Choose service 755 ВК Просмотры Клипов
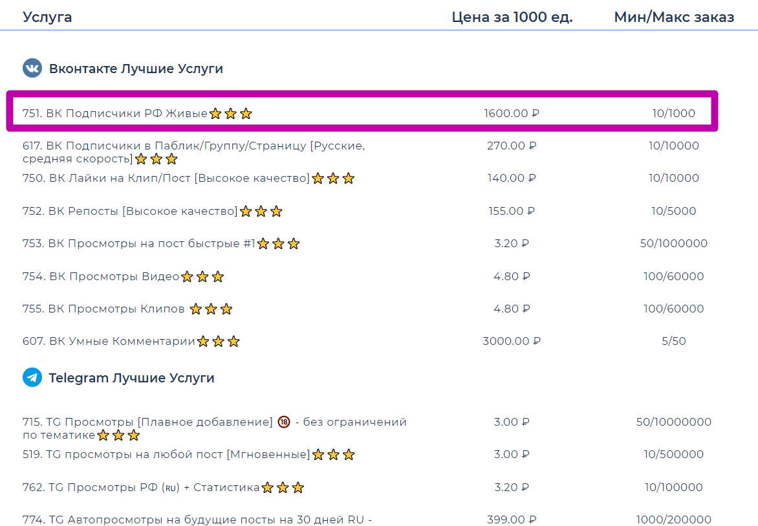Viewport: 758px width, 526px height. (x=103, y=309)
